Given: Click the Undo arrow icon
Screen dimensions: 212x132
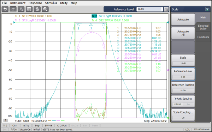Looking at the screenshot, I should pos(5,9).
